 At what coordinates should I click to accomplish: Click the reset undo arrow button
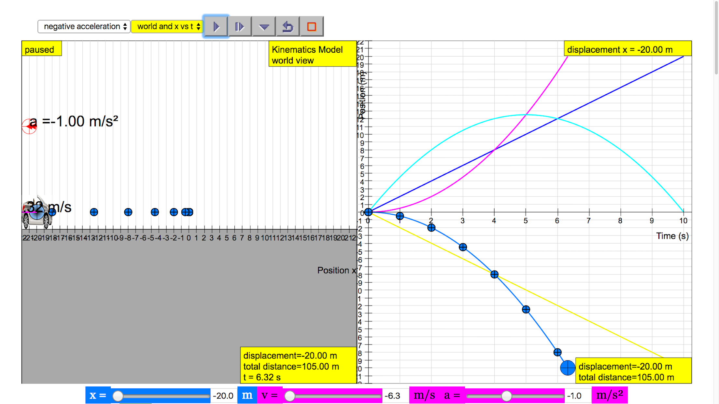tap(288, 26)
